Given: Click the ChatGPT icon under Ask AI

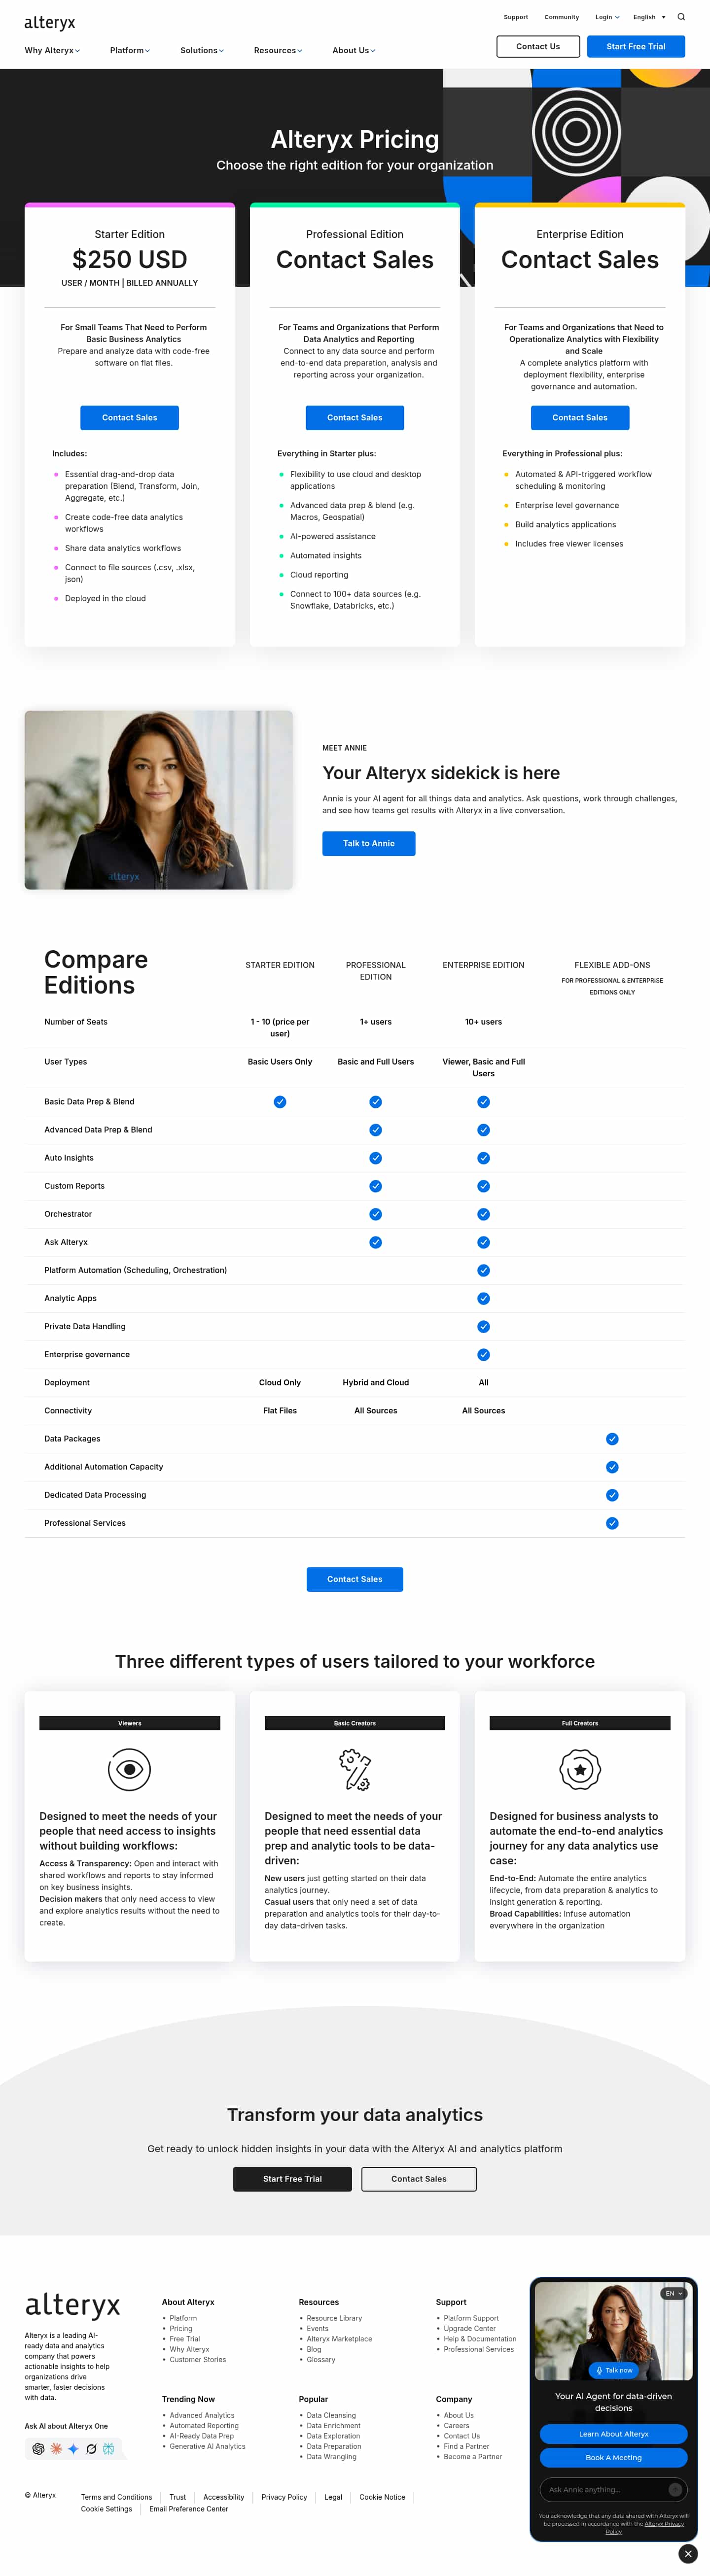Looking at the screenshot, I should [x=38, y=2449].
